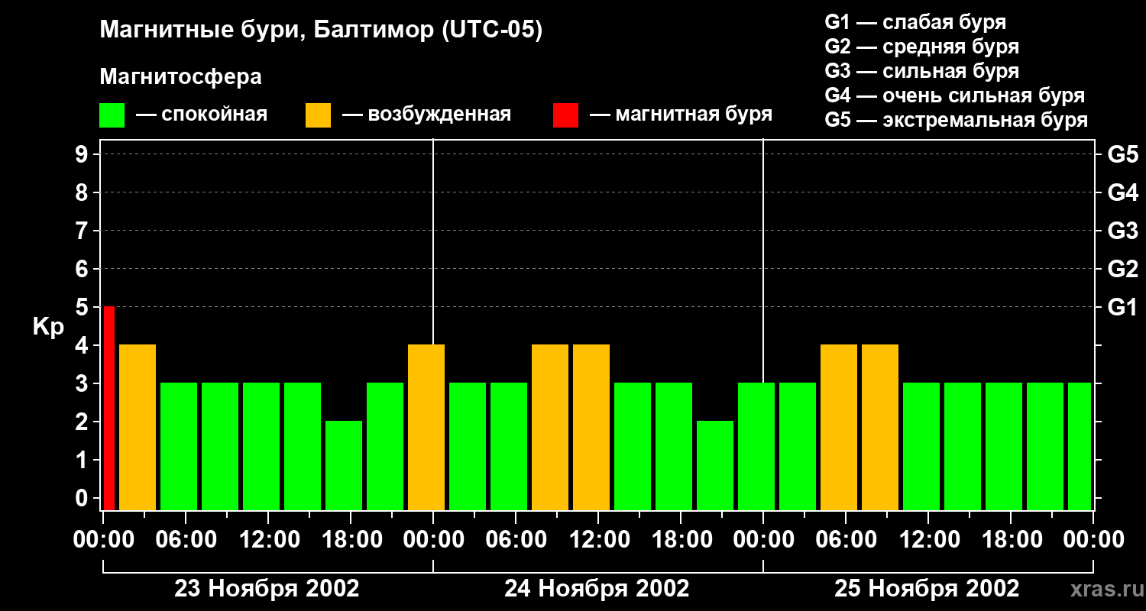Click the 'G2' label on the right axis

1122,269
